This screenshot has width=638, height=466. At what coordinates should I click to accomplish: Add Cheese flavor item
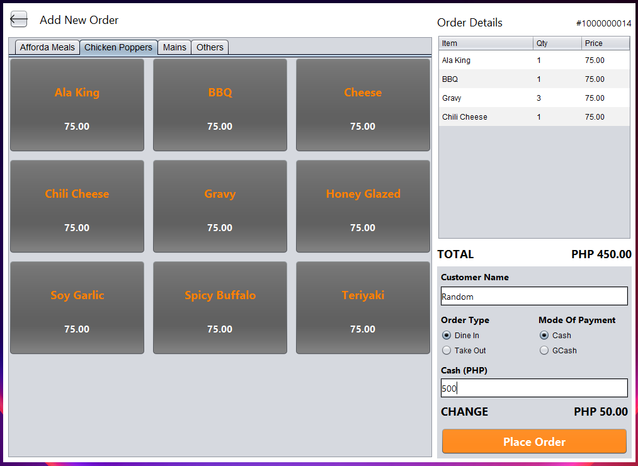tap(363, 105)
